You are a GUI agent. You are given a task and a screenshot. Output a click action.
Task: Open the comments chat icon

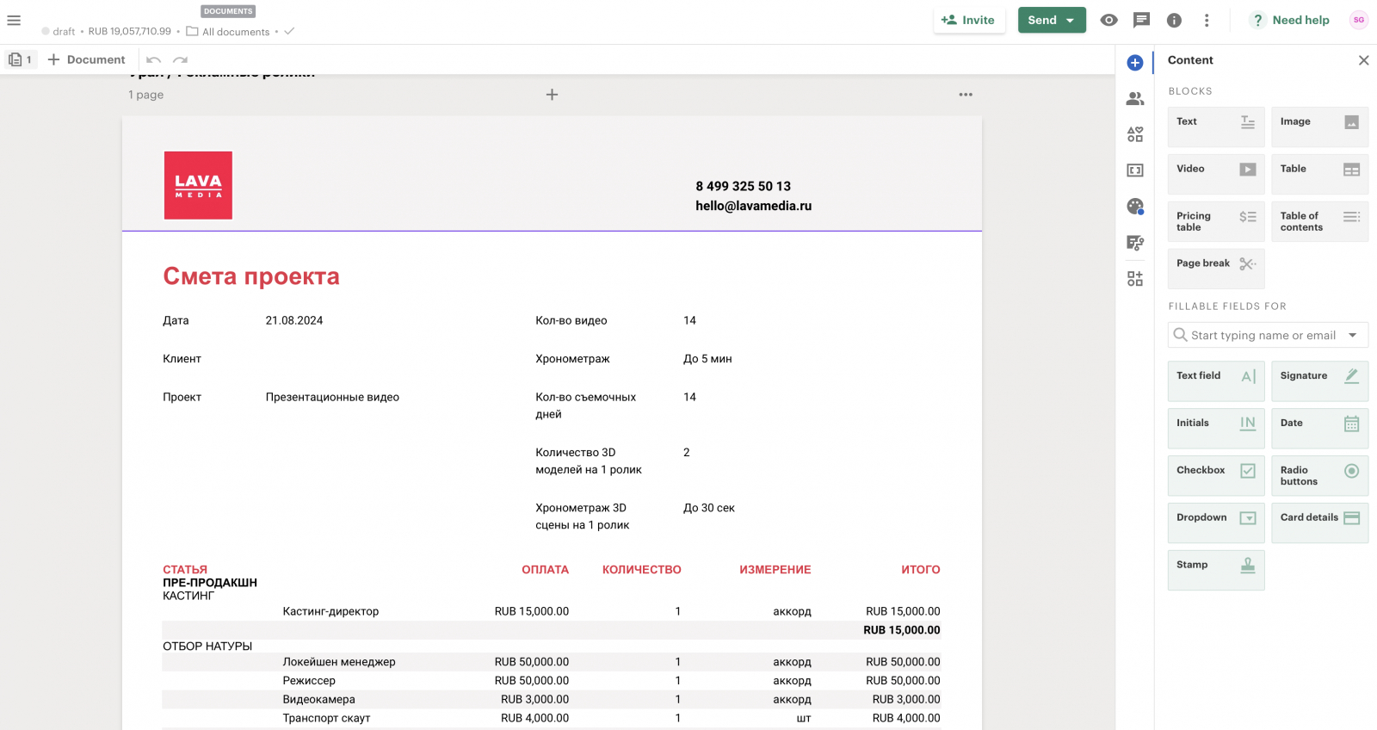1141,20
